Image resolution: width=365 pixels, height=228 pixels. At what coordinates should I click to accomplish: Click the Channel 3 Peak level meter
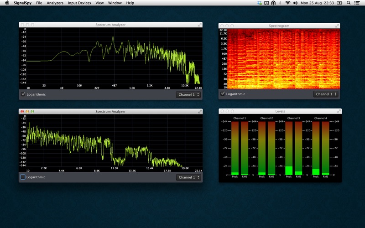[x=289, y=148]
